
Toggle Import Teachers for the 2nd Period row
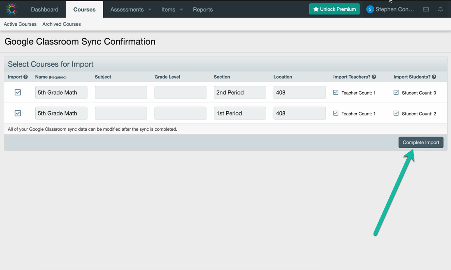pos(336,92)
